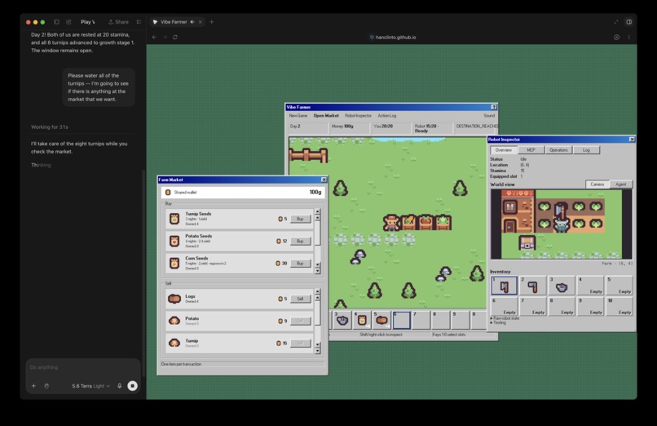Sell Logs for 5g
657x426 pixels.
(x=300, y=299)
